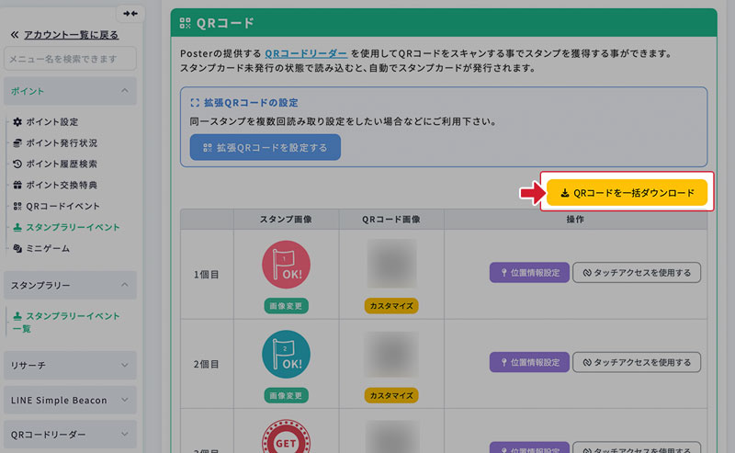Screen dimensions: 735x453
Task: Click the sidebar collapse arrows icon
Action: (x=130, y=14)
